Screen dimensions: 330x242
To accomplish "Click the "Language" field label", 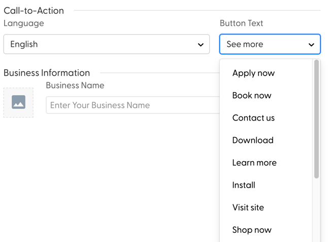I will 24,23.
